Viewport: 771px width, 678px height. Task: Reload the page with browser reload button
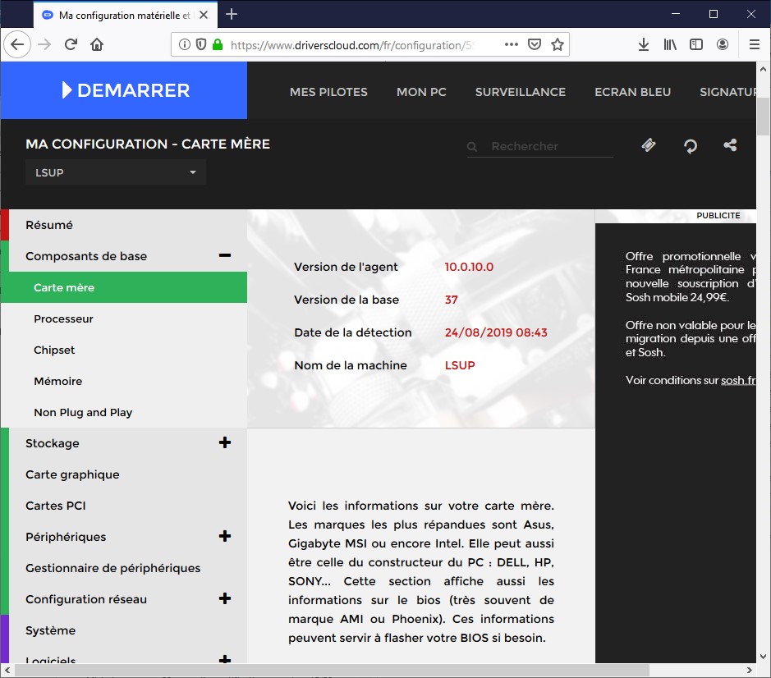pyautogui.click(x=71, y=44)
